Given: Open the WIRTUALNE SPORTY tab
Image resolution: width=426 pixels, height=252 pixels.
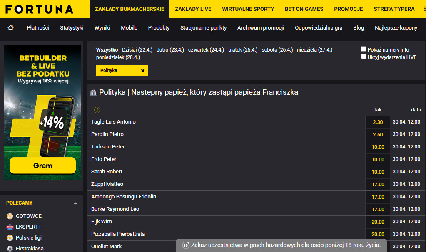Looking at the screenshot, I should point(248,9).
